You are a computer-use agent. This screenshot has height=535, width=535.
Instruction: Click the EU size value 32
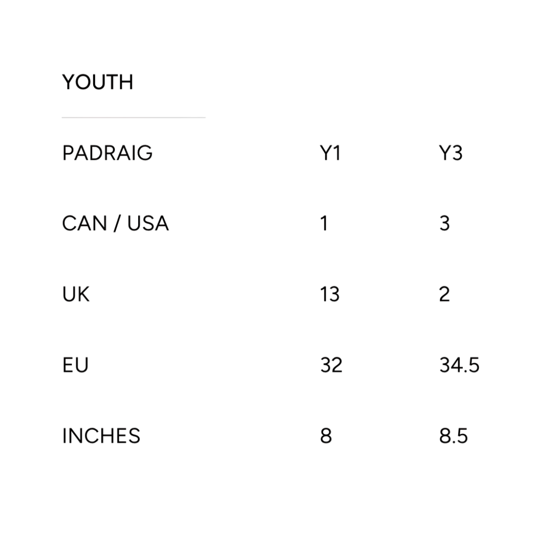click(331, 365)
